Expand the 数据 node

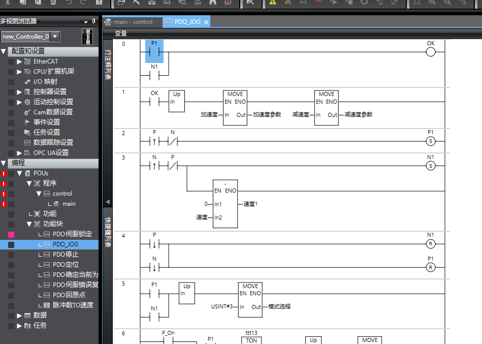20,315
